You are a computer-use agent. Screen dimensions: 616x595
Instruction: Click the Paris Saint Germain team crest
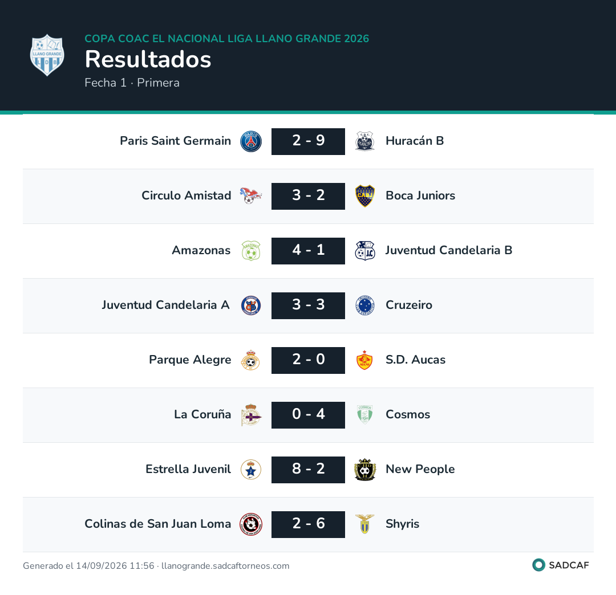click(251, 141)
